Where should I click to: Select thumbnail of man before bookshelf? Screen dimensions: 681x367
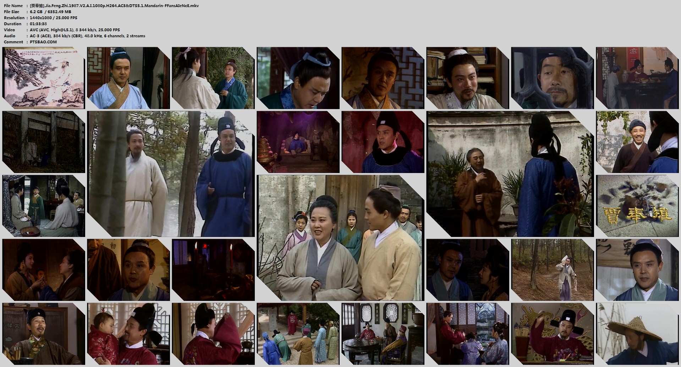tap(468, 78)
